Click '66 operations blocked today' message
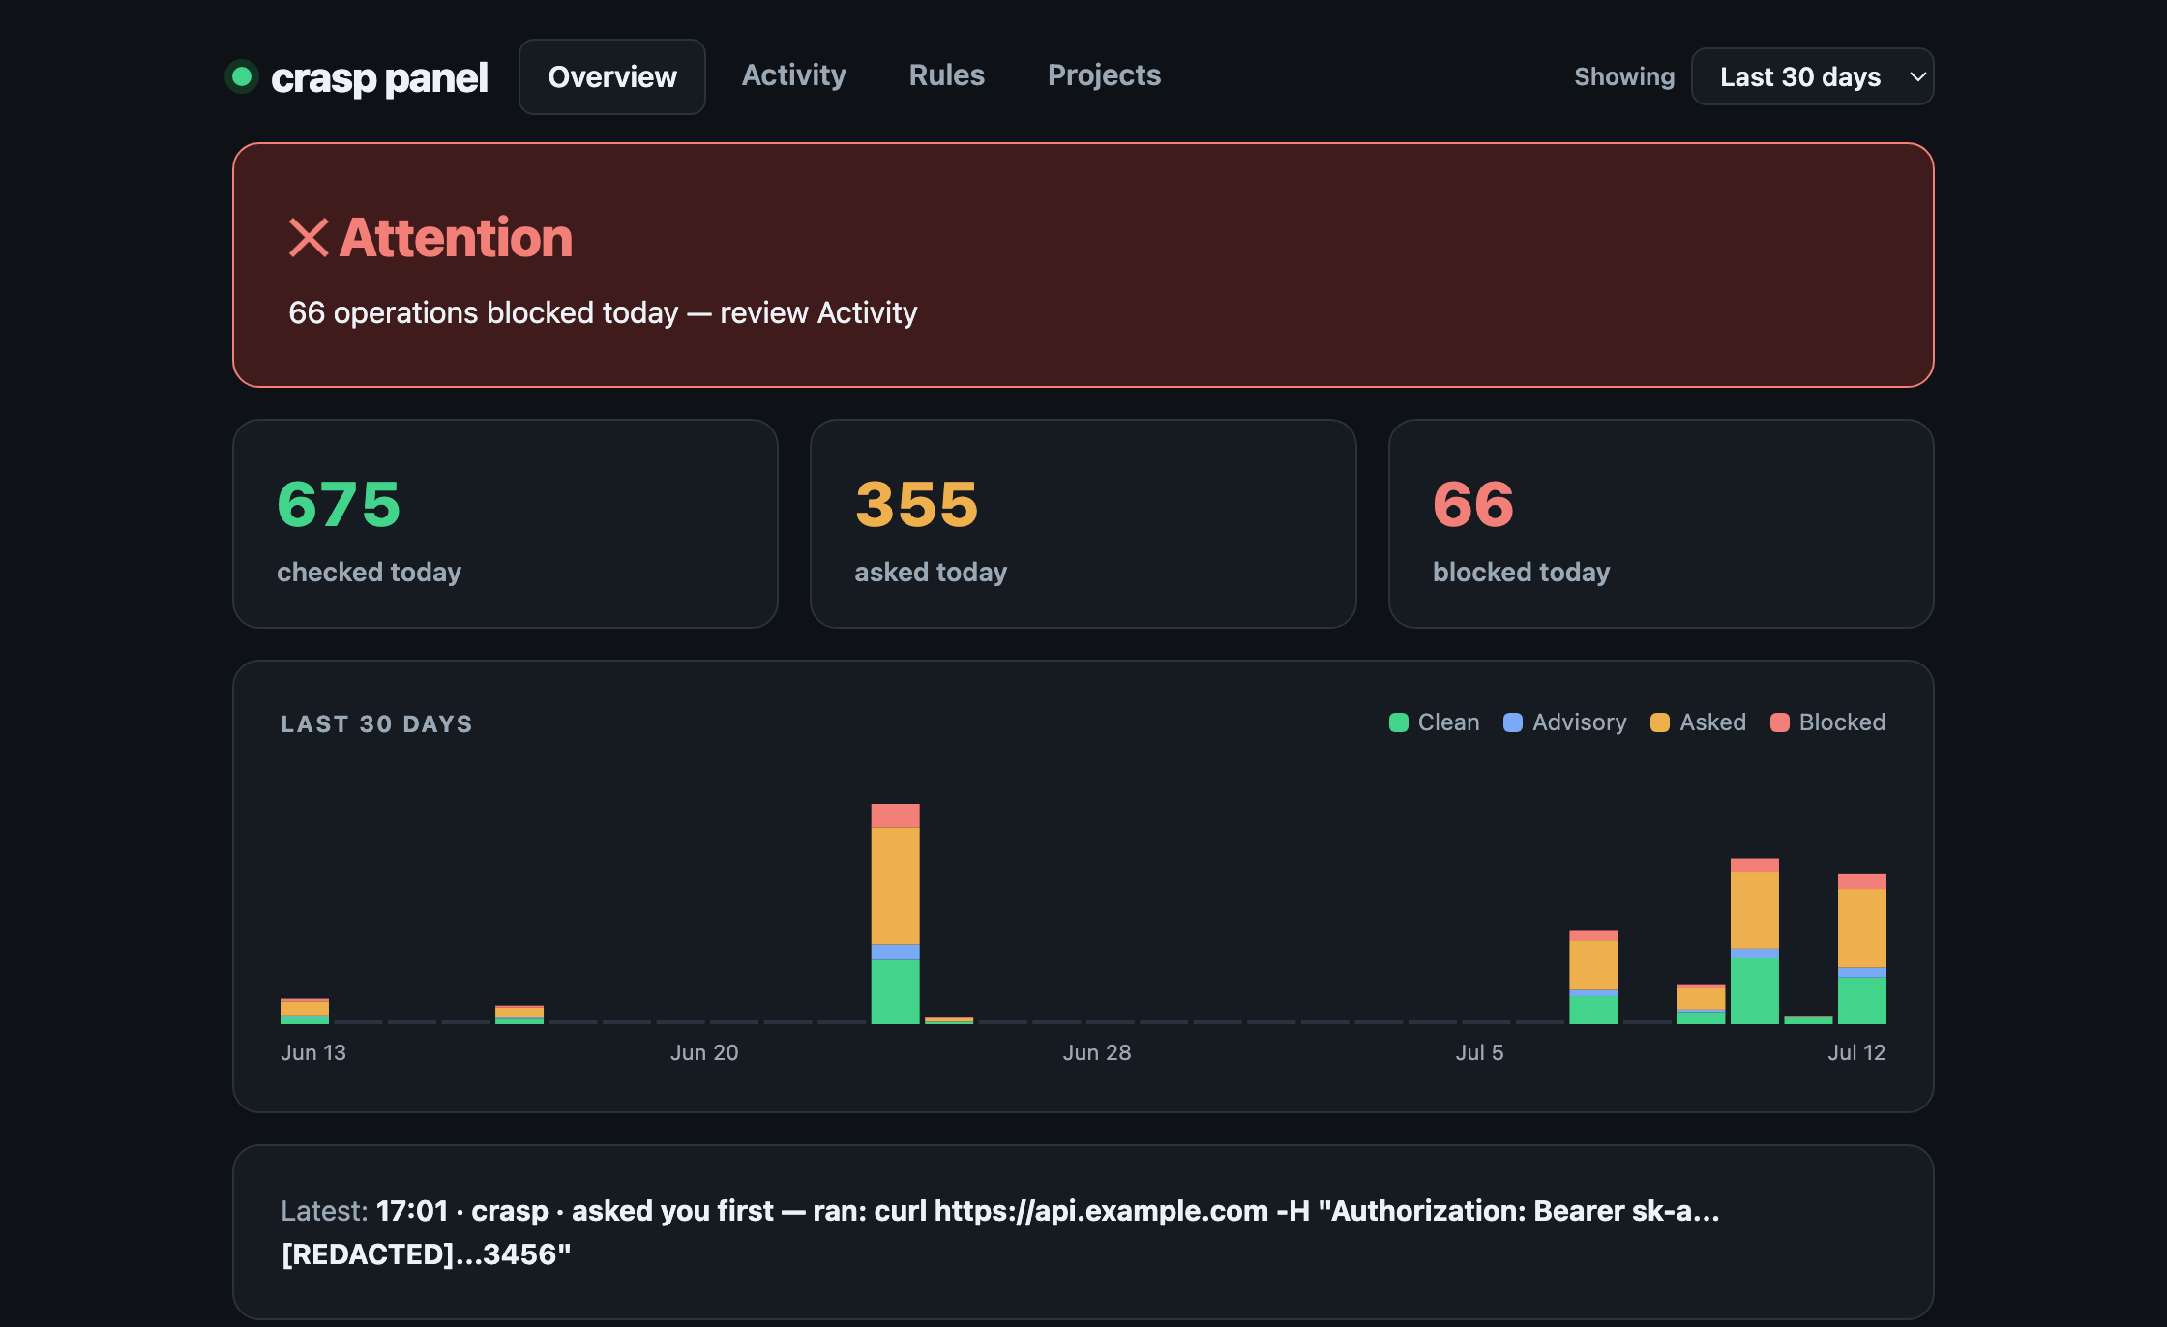The width and height of the screenshot is (2167, 1327). pyautogui.click(x=603, y=312)
